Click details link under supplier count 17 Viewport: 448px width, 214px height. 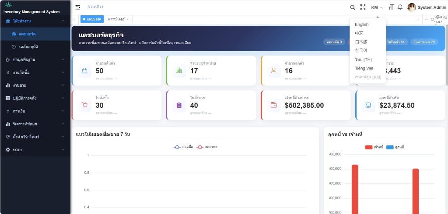click(201, 79)
